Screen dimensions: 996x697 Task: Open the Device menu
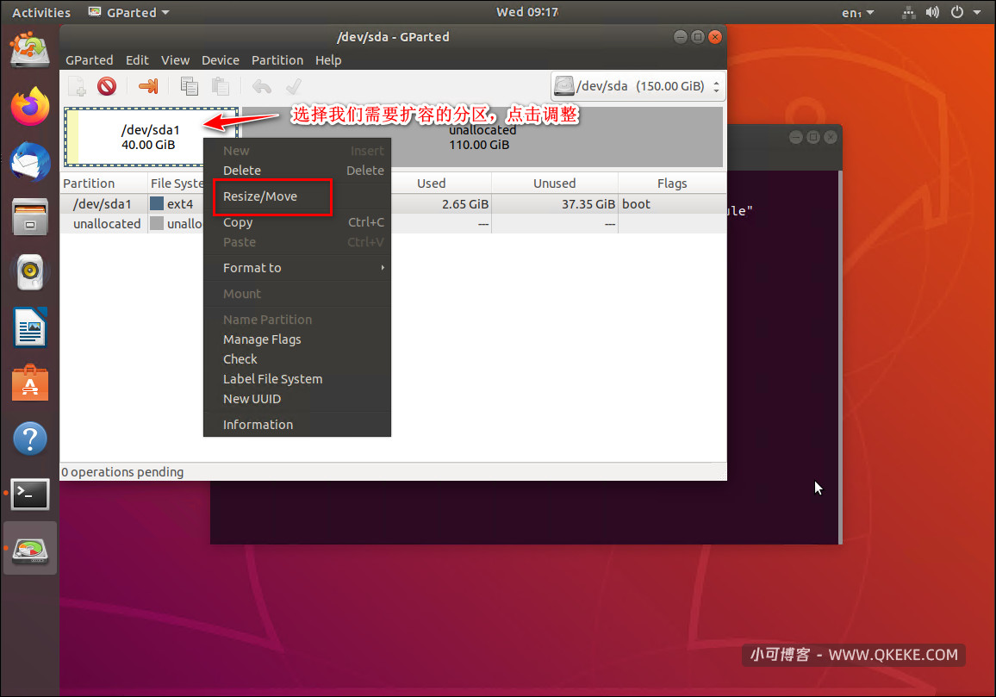pos(221,60)
